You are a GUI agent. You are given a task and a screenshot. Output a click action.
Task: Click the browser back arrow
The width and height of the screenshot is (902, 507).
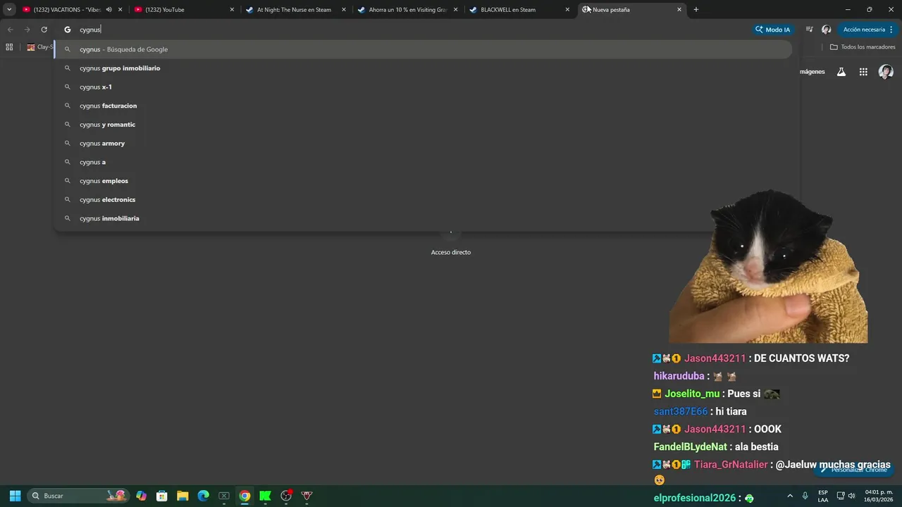[10, 30]
